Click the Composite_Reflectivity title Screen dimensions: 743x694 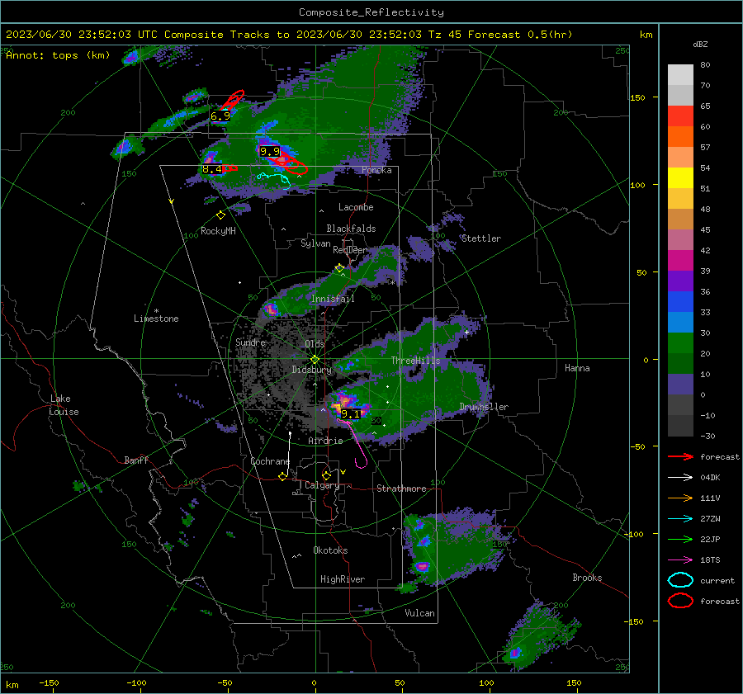click(371, 12)
